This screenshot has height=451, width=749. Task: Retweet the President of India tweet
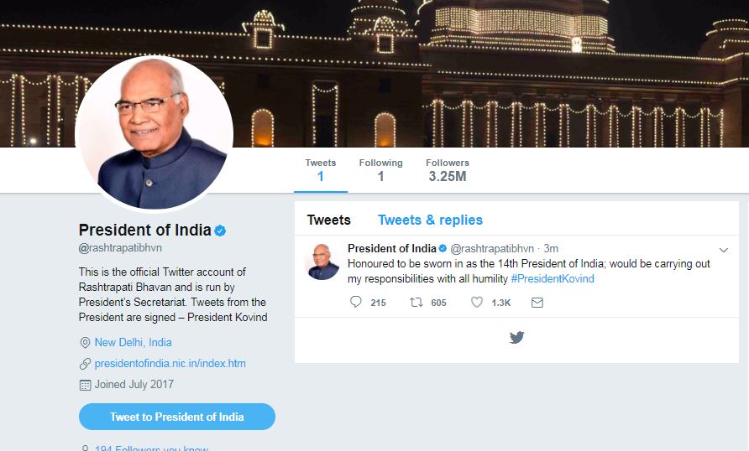tap(416, 302)
